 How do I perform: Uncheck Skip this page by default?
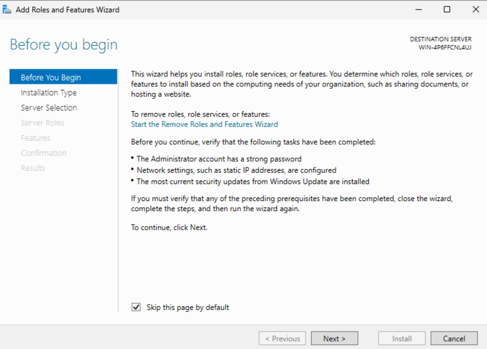coord(136,307)
